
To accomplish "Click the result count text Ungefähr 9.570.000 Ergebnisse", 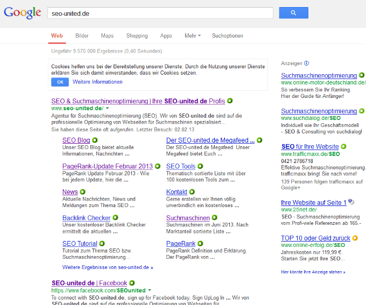I will pyautogui.click(x=107, y=51).
